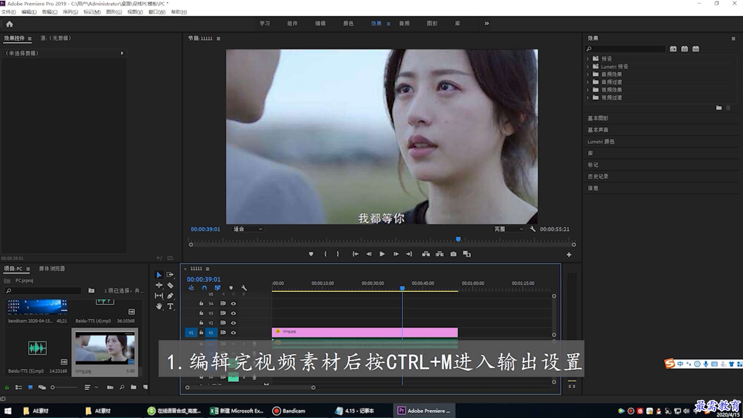Toggle lock on track V2
743x418 pixels.
pyautogui.click(x=201, y=323)
